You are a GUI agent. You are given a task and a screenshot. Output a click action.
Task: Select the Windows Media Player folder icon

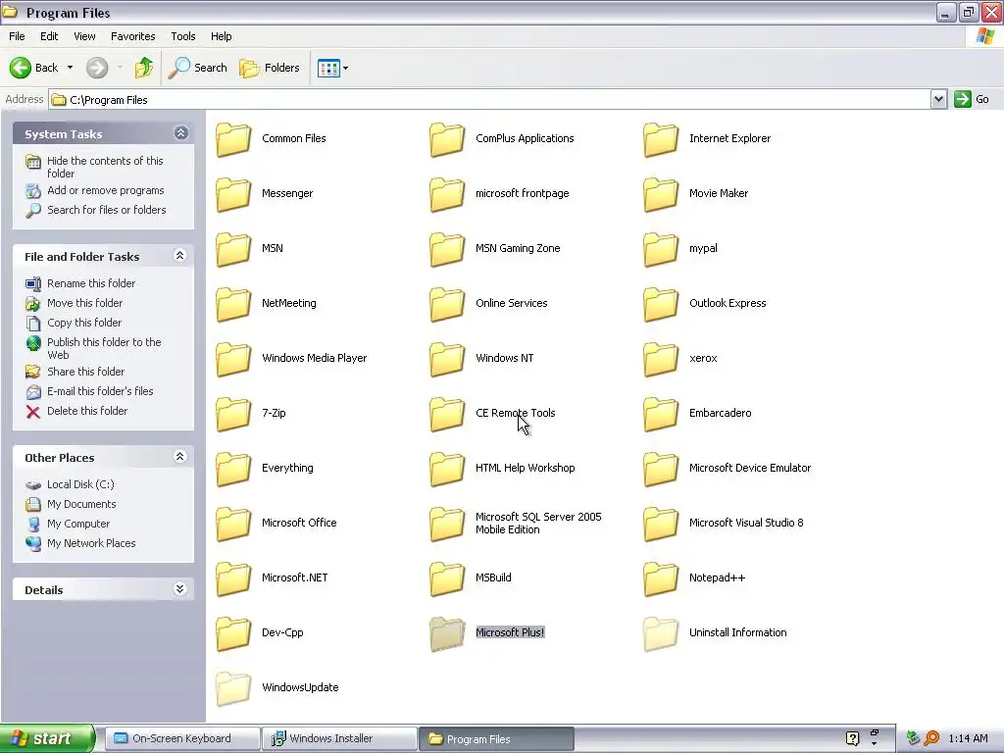click(233, 359)
